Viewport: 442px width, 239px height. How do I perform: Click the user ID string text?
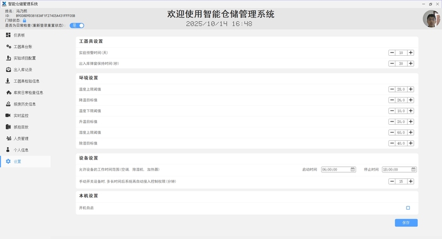coord(45,16)
